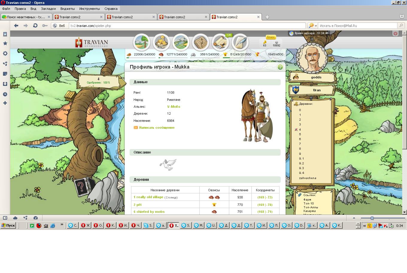Open the Закладки menu
Image resolution: width=407 pixels, height=273 pixels.
48,9
